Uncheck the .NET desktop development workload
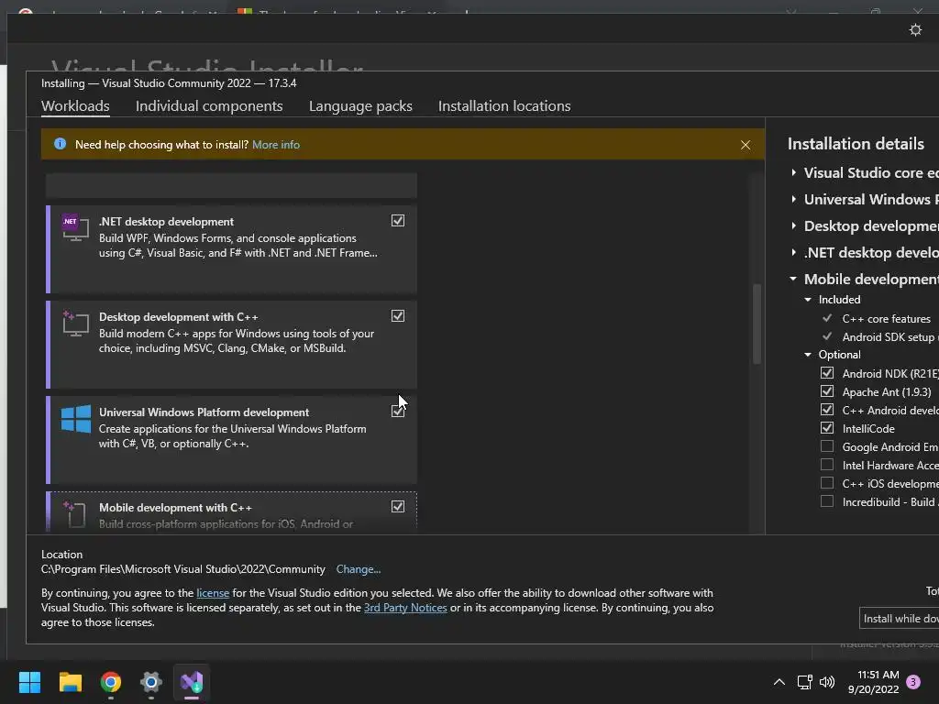 tap(398, 221)
